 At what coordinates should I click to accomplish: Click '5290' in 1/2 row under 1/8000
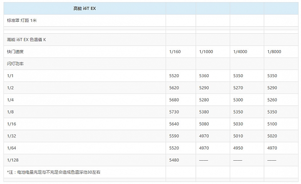[272, 88]
